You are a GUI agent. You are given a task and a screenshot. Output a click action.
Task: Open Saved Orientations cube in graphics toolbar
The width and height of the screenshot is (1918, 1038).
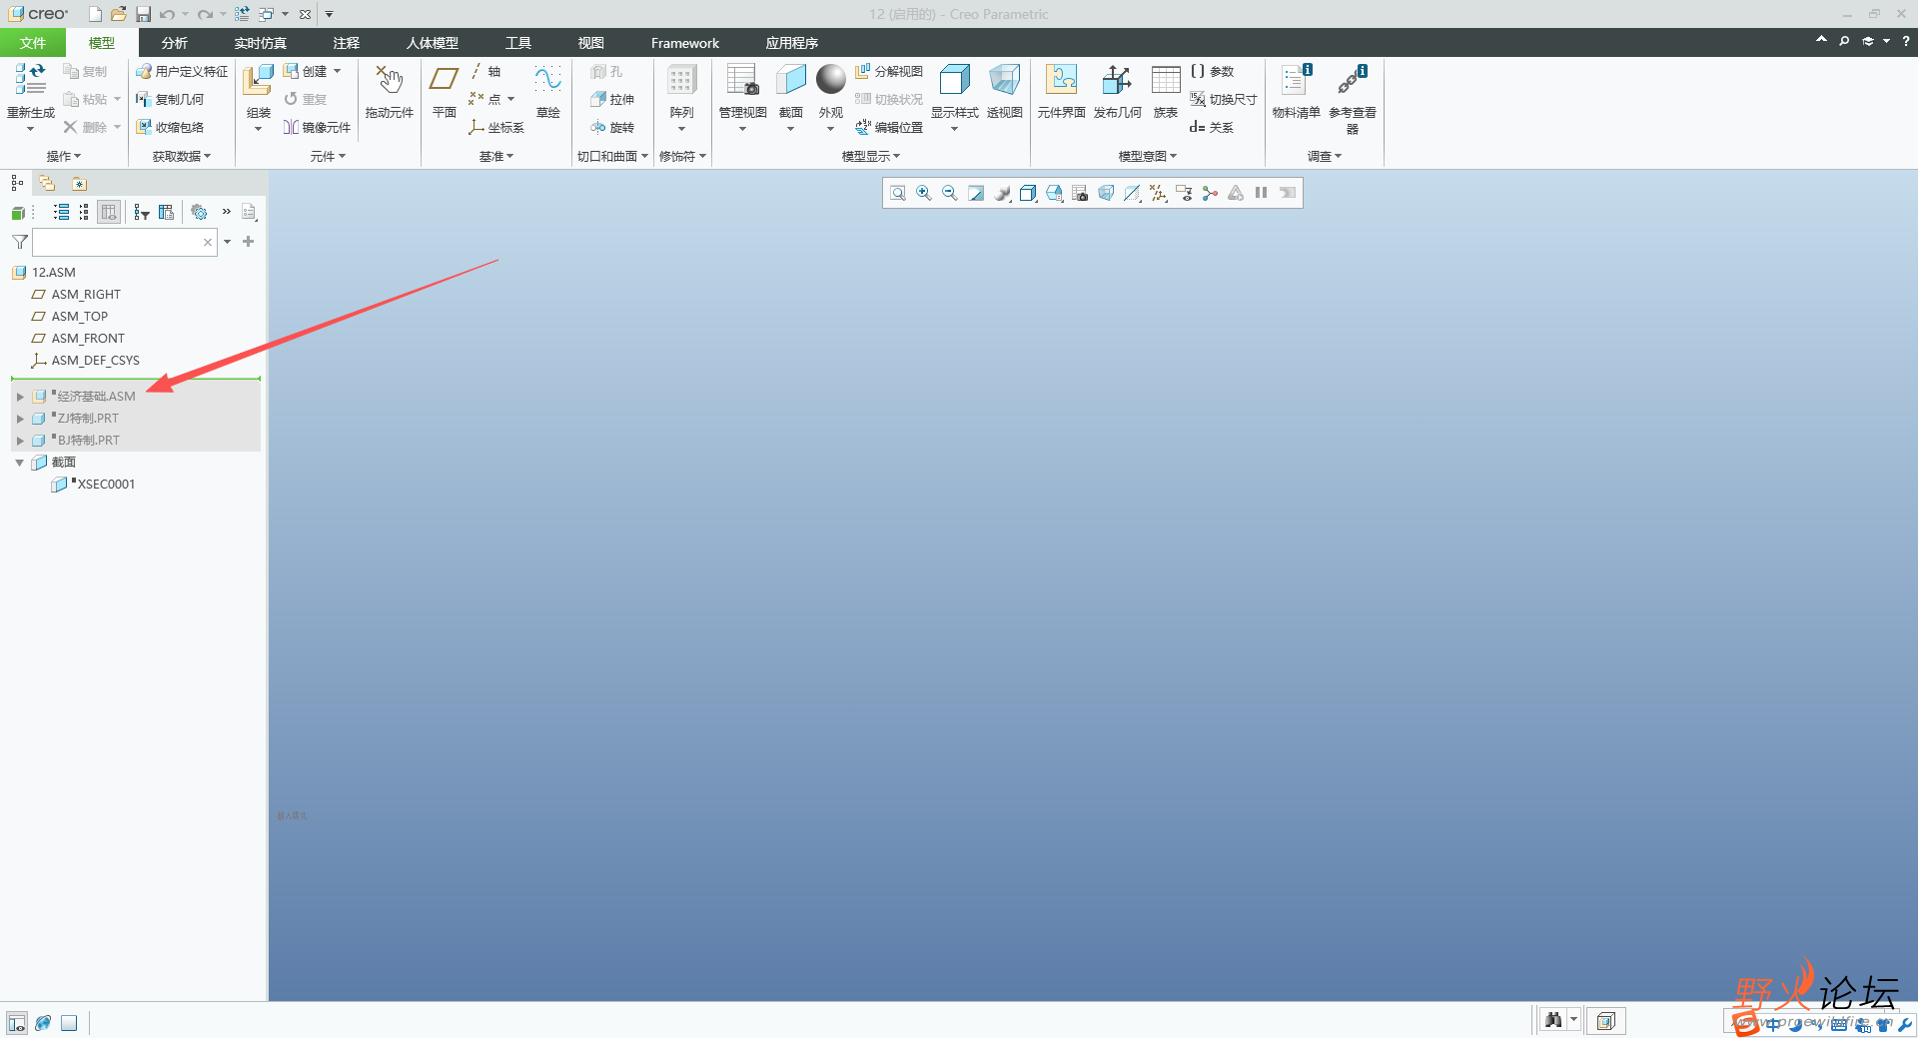[1054, 194]
